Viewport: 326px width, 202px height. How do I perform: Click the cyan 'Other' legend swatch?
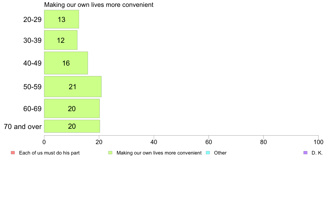(208, 153)
